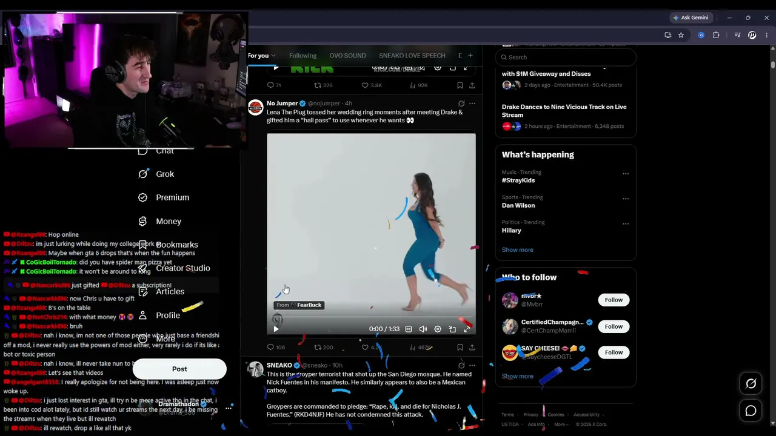Show more accounts under Who to follow
Viewport: 776px width, 436px height.
517,376
